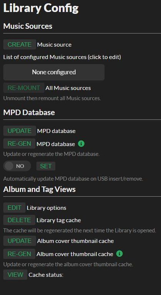
Task: Select the None configured music sources list
Action: pos(54,72)
